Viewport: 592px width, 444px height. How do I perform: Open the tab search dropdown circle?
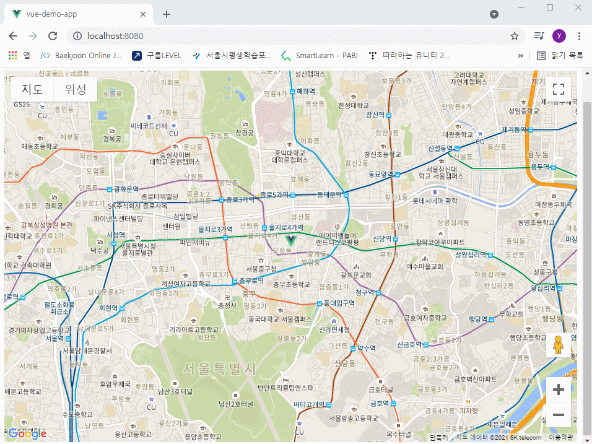pyautogui.click(x=494, y=14)
